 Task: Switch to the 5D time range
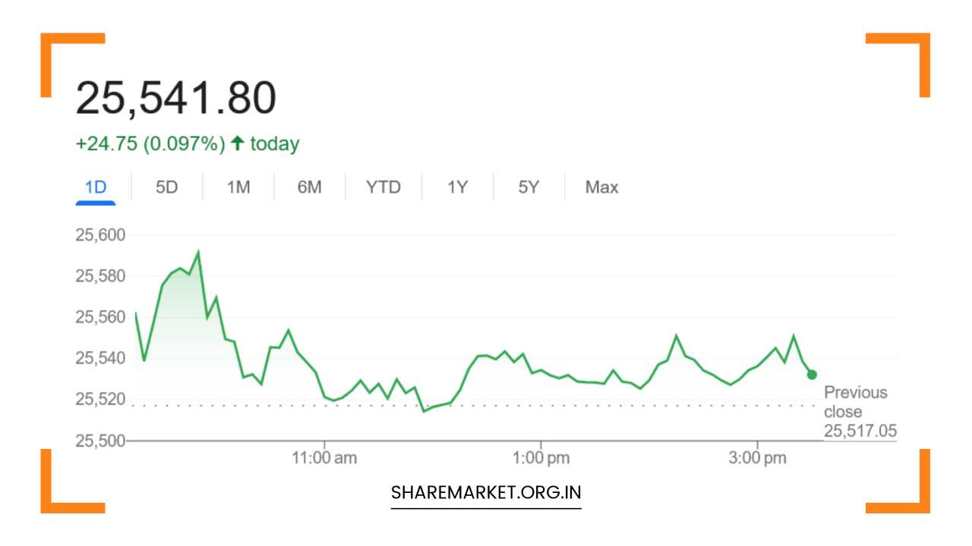[x=166, y=187]
